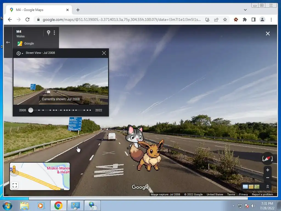
Task: Click the URL address bar
Action: [x=122, y=20]
